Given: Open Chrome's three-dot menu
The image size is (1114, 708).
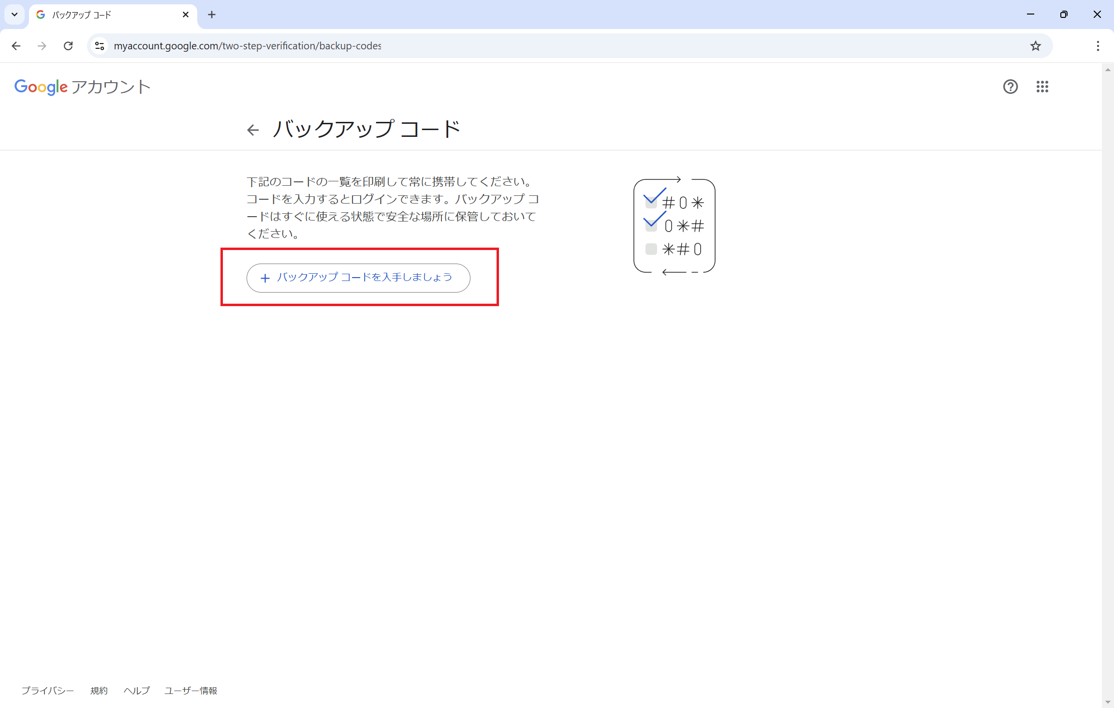Looking at the screenshot, I should (x=1098, y=46).
